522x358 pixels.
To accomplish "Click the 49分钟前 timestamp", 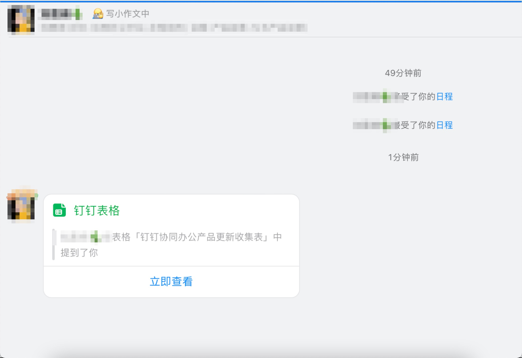I will click(402, 73).
